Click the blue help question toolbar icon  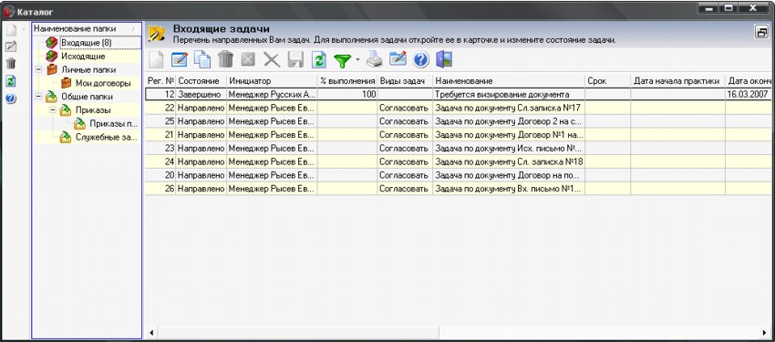[x=421, y=60]
